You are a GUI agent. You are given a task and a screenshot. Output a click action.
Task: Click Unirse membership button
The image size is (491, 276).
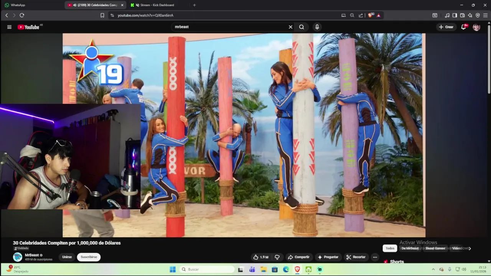click(x=67, y=257)
